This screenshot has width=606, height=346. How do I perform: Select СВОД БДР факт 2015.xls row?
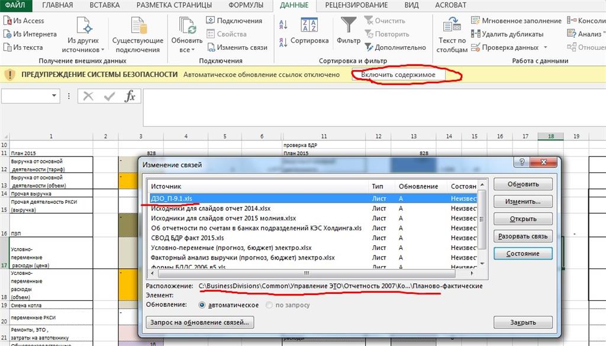tap(313, 238)
